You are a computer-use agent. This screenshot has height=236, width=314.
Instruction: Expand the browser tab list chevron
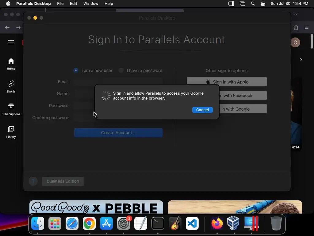click(296, 14)
